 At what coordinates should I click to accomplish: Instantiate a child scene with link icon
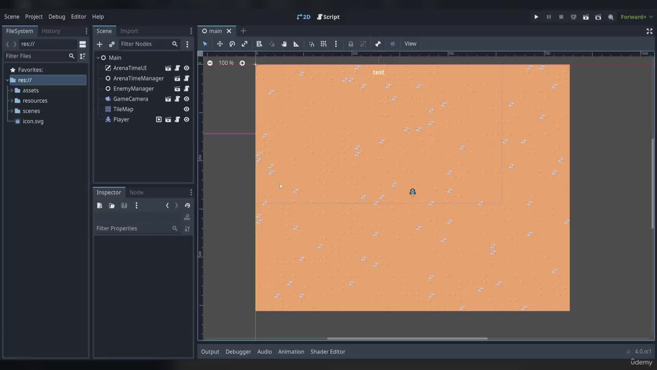pyautogui.click(x=112, y=44)
